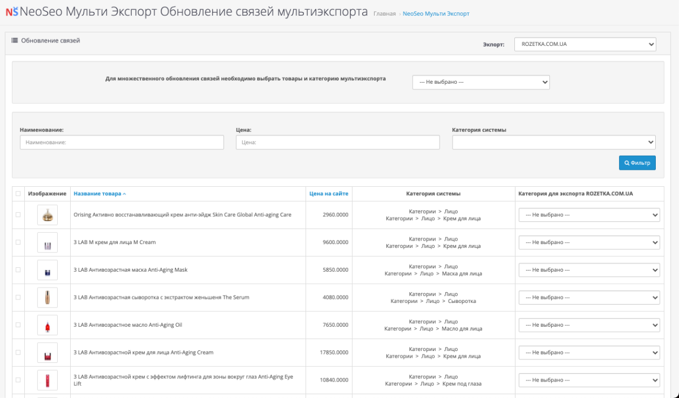Screen dimensions: 679x398
Task: Click the product name Orising Активно восстанавливающий крем
Action: pyautogui.click(x=182, y=215)
